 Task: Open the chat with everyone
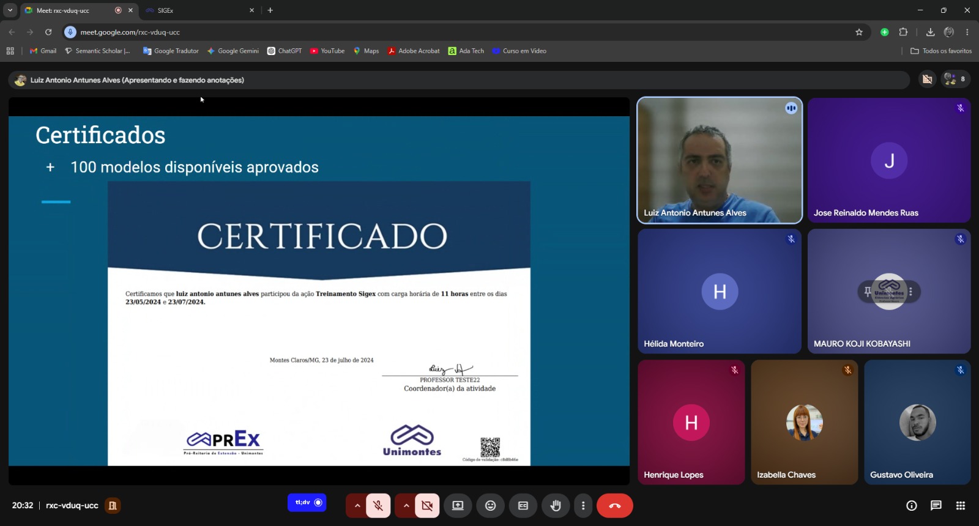click(x=936, y=506)
